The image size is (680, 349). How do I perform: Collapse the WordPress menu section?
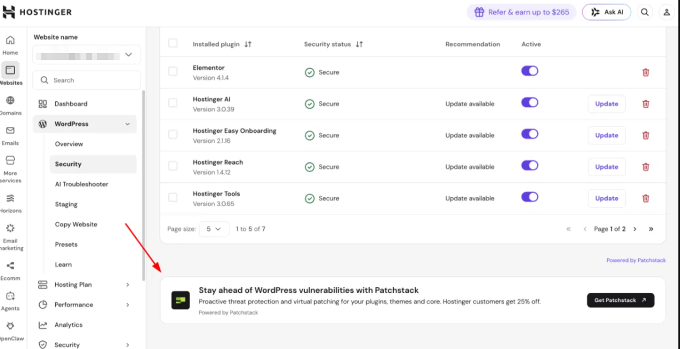coord(85,124)
